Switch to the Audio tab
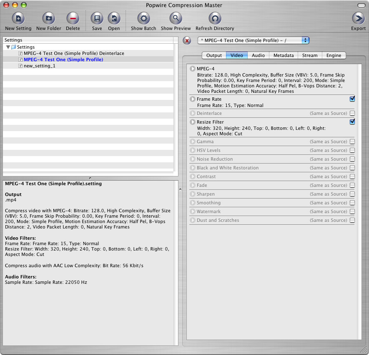Screen dimensions: 369x355 [258, 55]
